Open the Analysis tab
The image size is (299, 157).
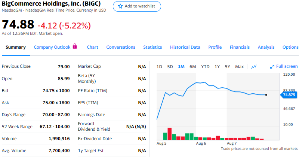click(x=266, y=47)
